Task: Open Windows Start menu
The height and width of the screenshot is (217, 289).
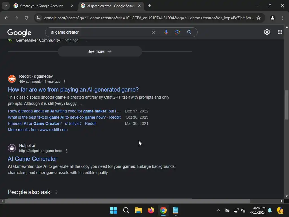Action: 113,210
